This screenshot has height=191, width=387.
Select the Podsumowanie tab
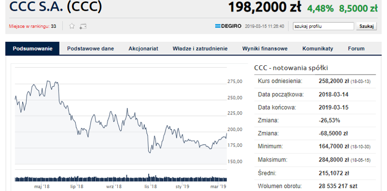click(x=32, y=49)
